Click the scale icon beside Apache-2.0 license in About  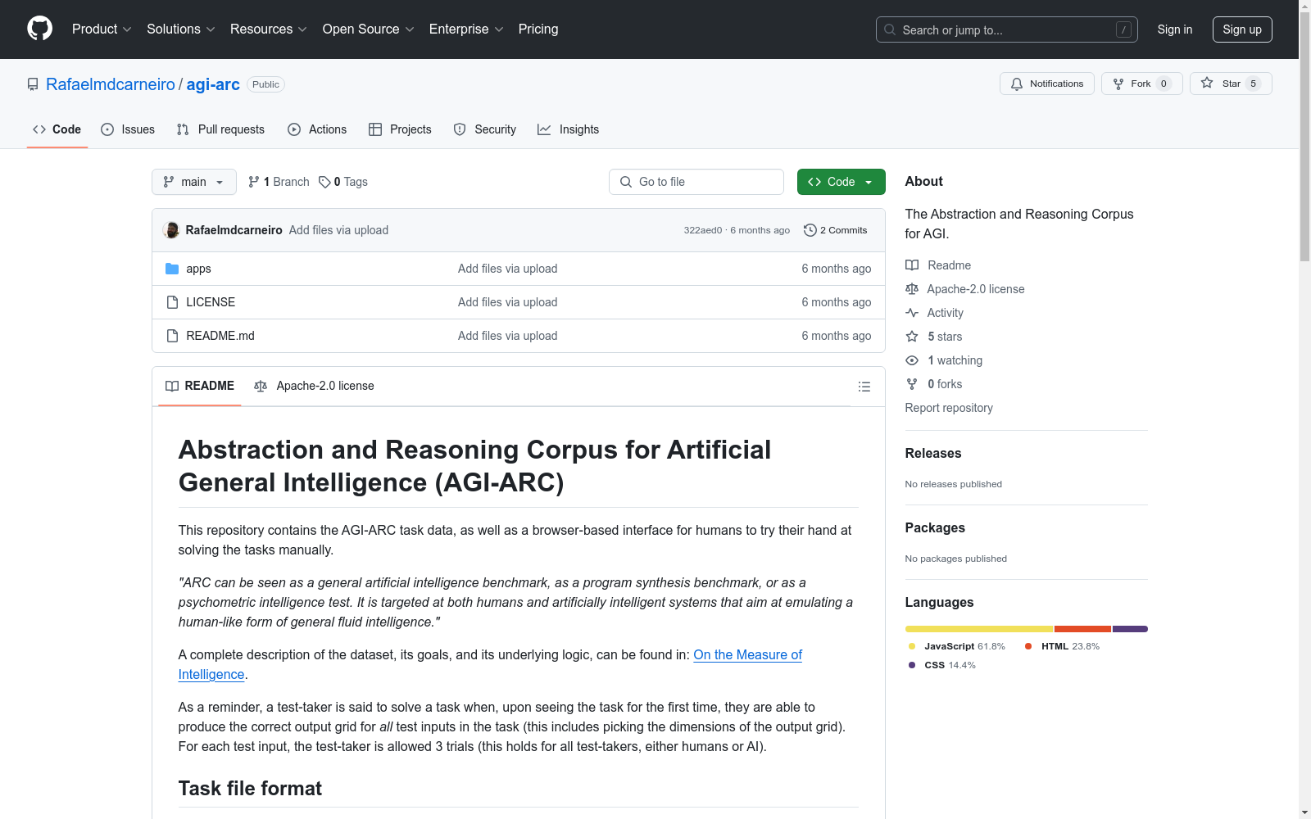912,289
